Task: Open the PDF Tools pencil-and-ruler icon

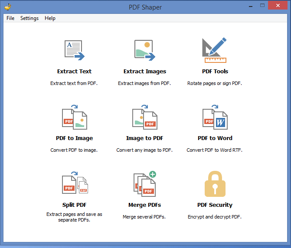Action: (x=214, y=50)
